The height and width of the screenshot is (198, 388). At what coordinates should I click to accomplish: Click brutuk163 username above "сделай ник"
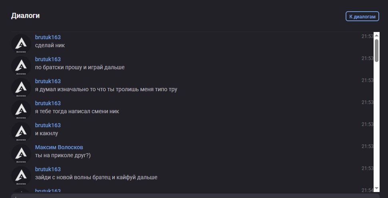(48, 37)
